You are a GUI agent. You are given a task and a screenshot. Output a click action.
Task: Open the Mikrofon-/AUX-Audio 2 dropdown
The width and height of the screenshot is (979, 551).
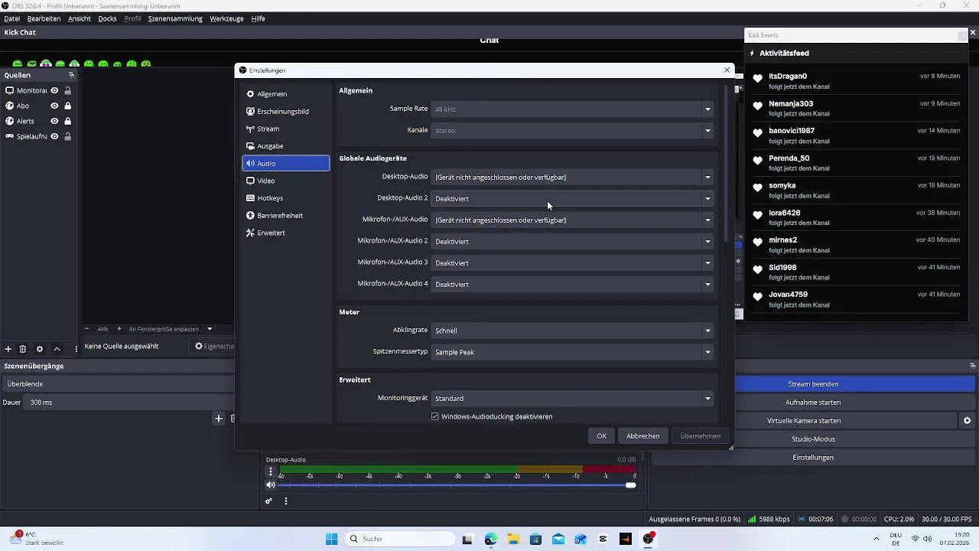[572, 241]
